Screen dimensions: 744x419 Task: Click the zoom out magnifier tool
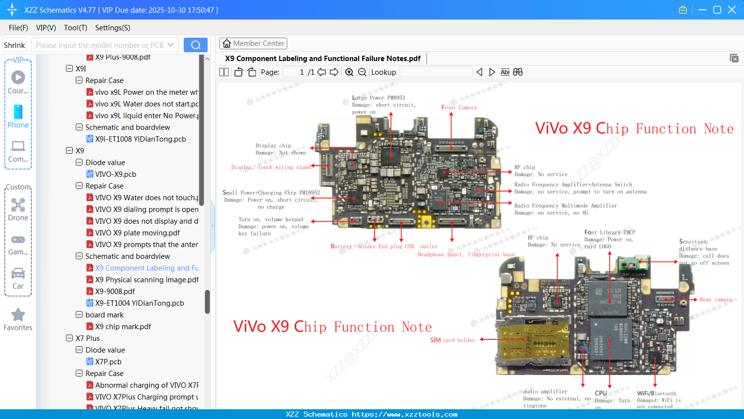click(361, 72)
